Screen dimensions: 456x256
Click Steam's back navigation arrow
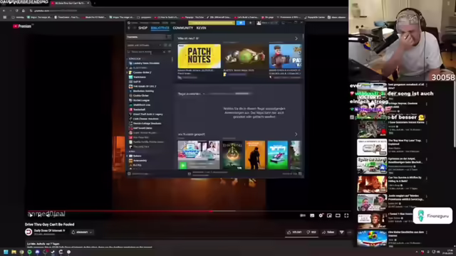point(129,28)
